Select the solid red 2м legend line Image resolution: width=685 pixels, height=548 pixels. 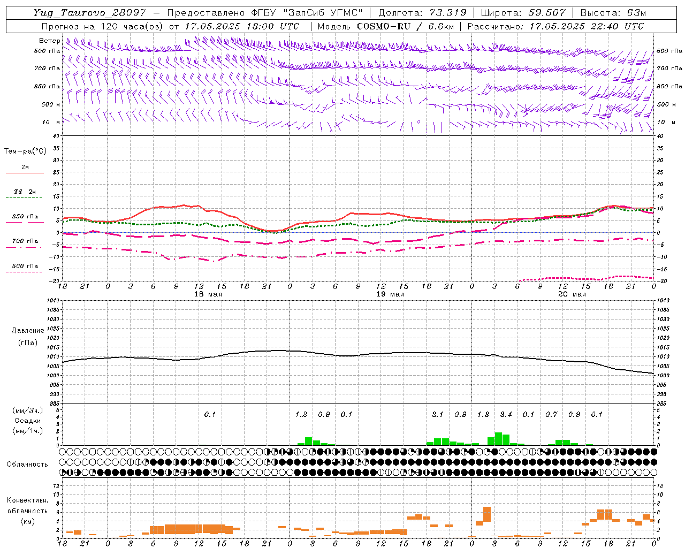25,173
